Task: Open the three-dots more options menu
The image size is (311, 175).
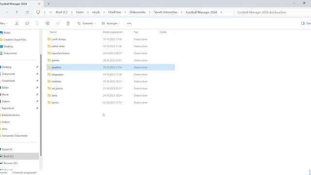Action: 129,23
